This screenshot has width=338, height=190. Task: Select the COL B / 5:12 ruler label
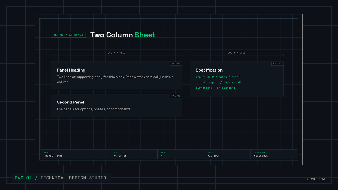(237, 53)
